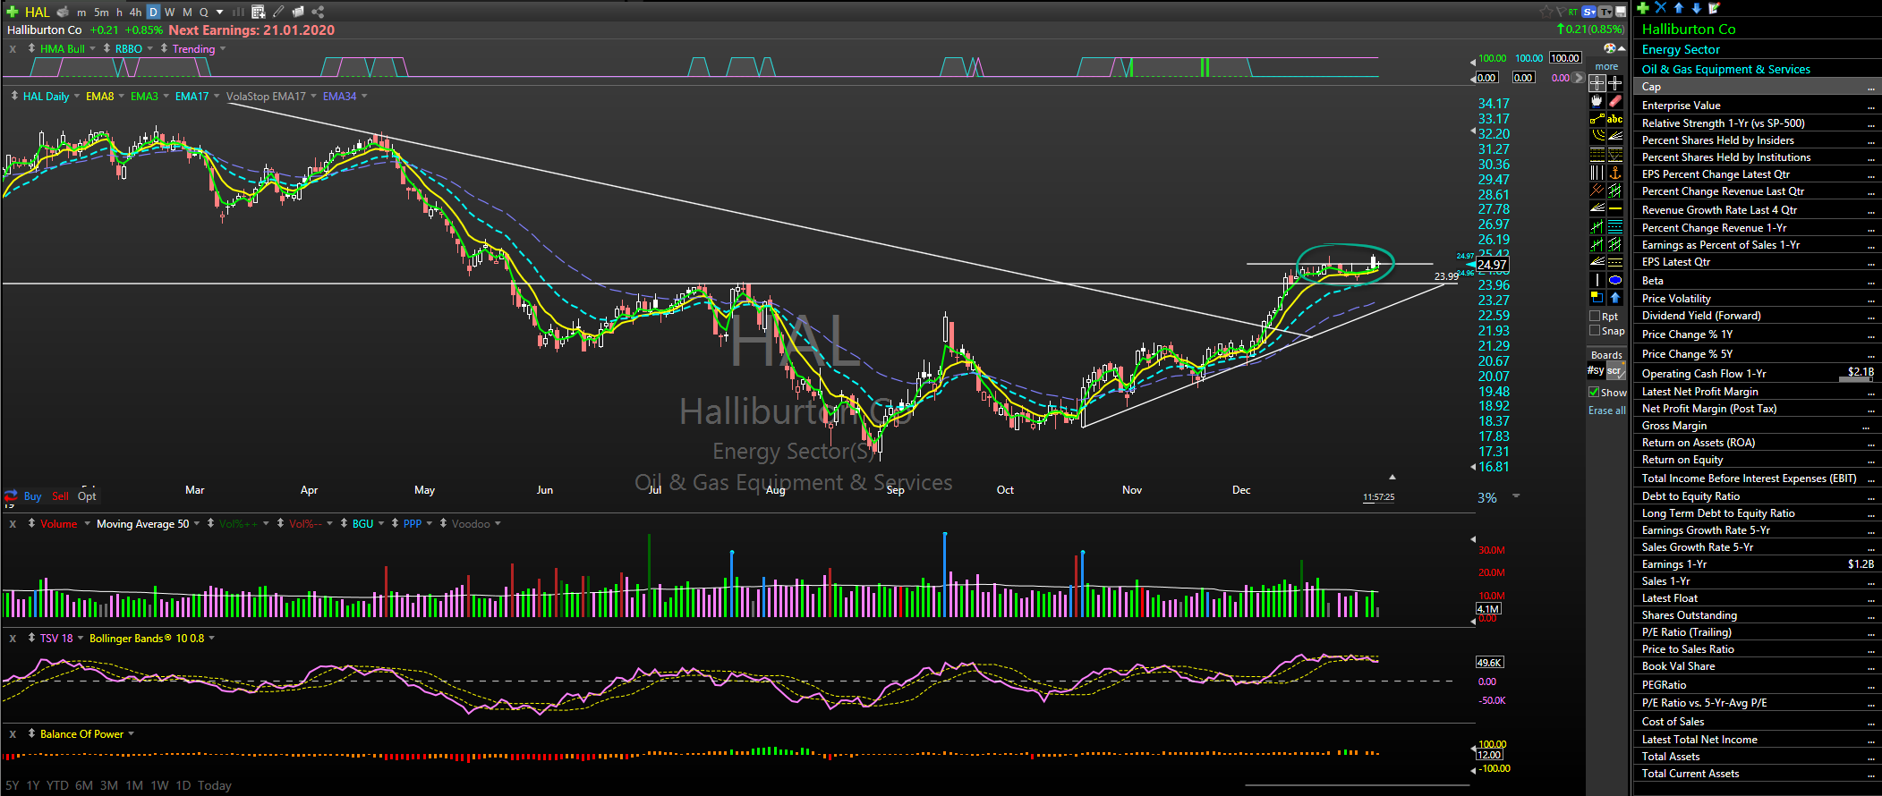
Task: Open the RBBO indicator dropdown
Action: pyautogui.click(x=149, y=49)
